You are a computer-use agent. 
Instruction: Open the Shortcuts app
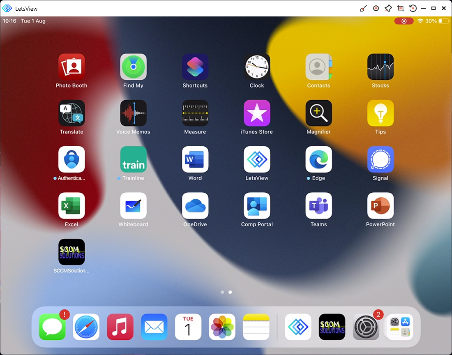tap(195, 66)
